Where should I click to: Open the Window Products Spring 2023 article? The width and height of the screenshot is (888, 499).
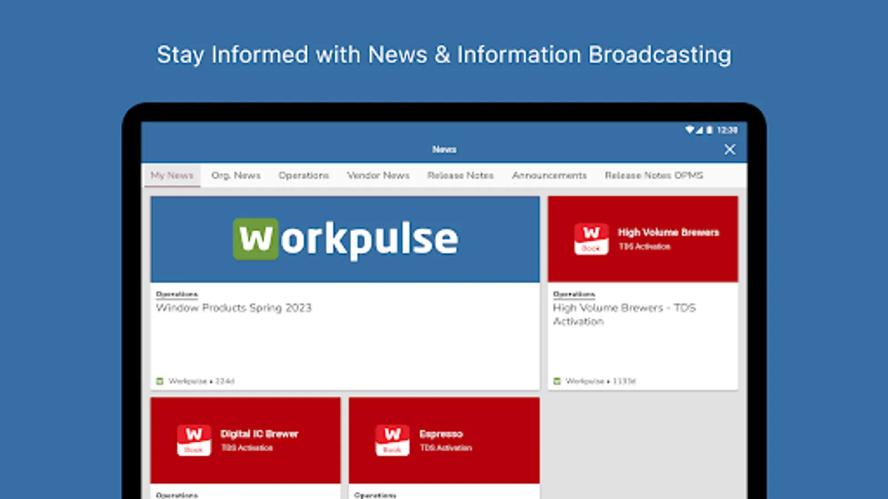tap(233, 308)
